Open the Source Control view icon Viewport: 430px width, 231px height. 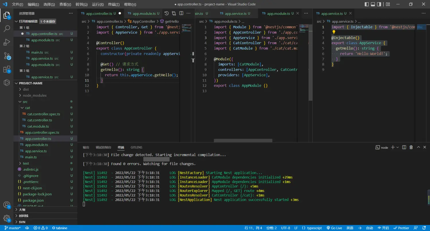point(7,56)
